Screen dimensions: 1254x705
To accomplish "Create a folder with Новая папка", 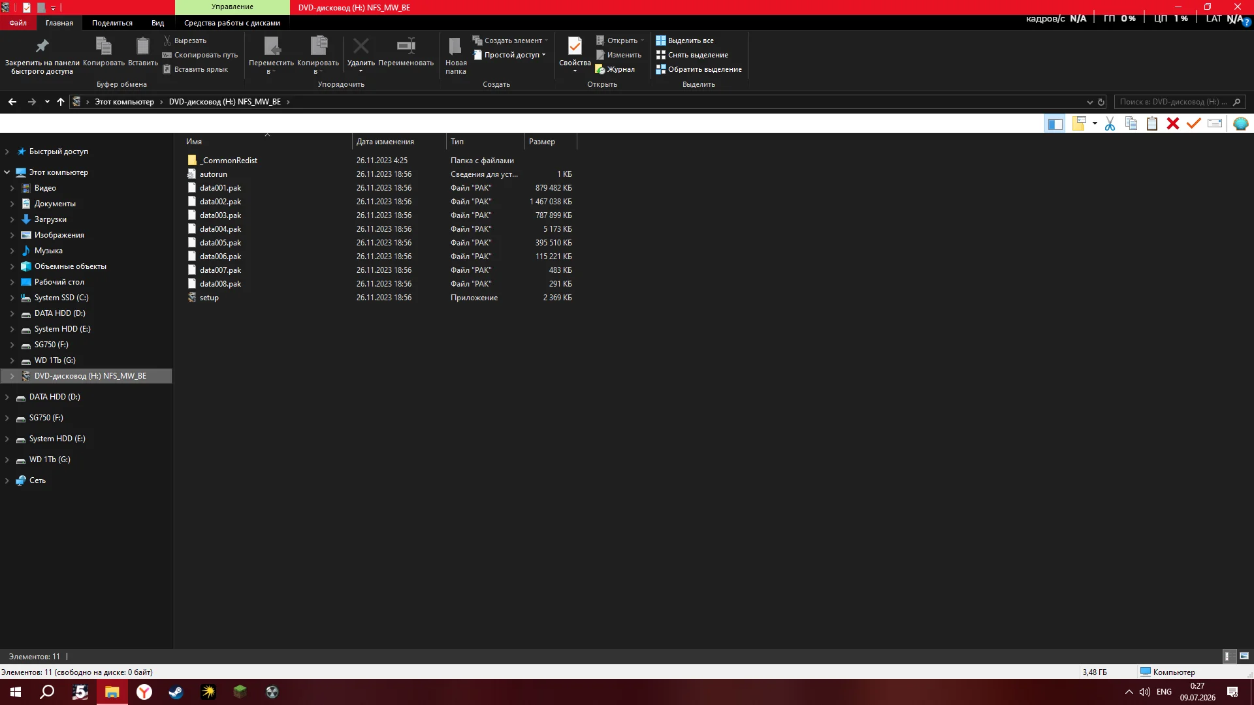I will [x=456, y=55].
